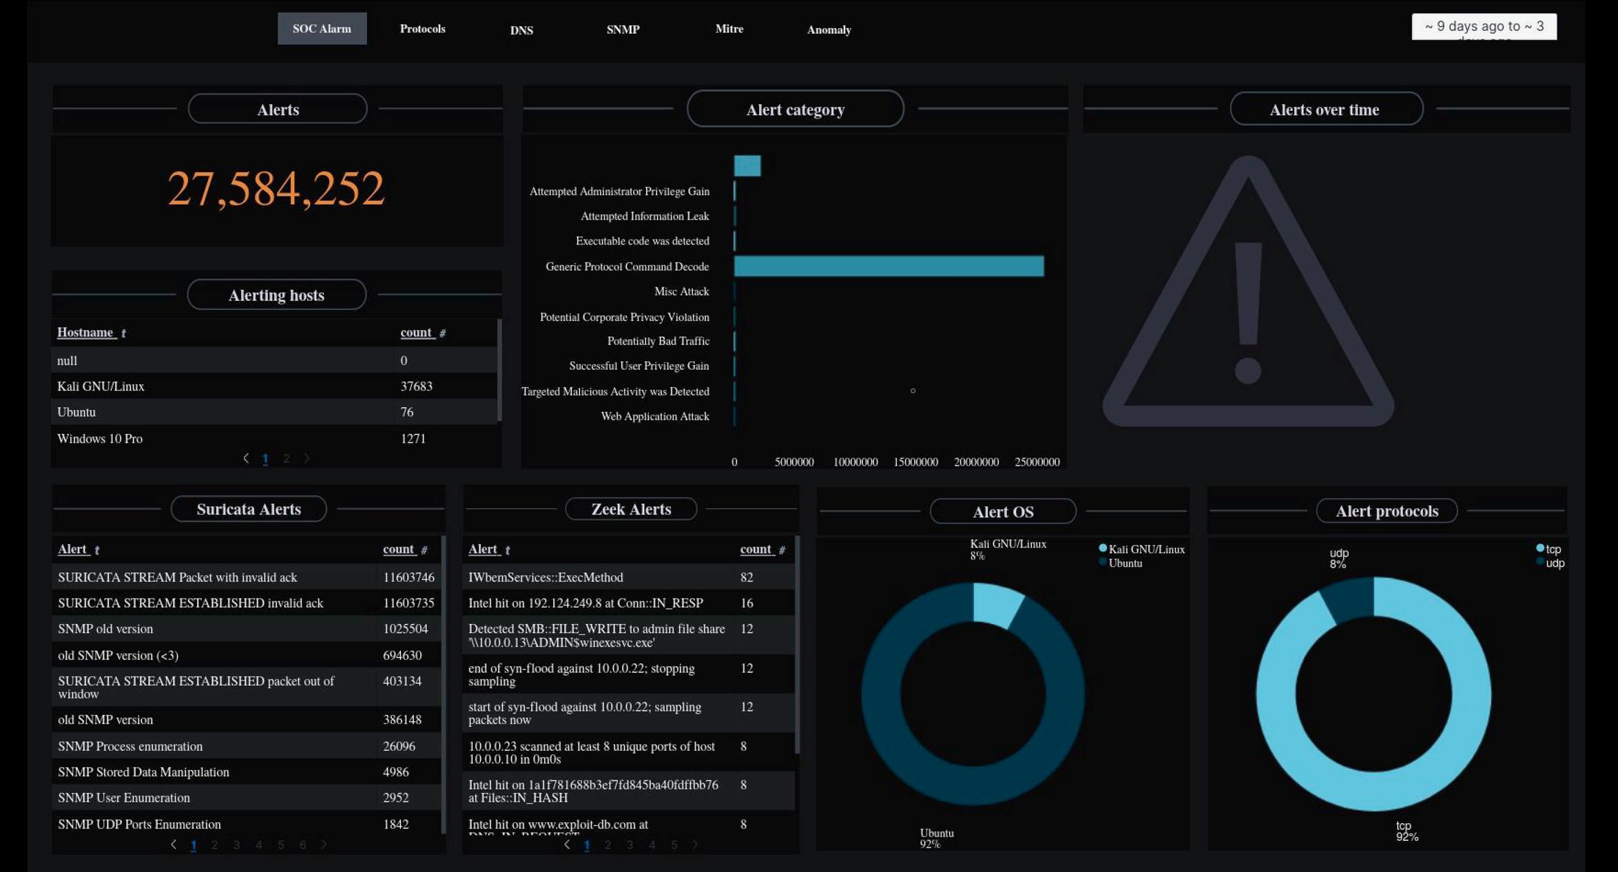This screenshot has width=1618, height=872.
Task: Click the tcp legend dot in Alert protocols
Action: 1540,548
